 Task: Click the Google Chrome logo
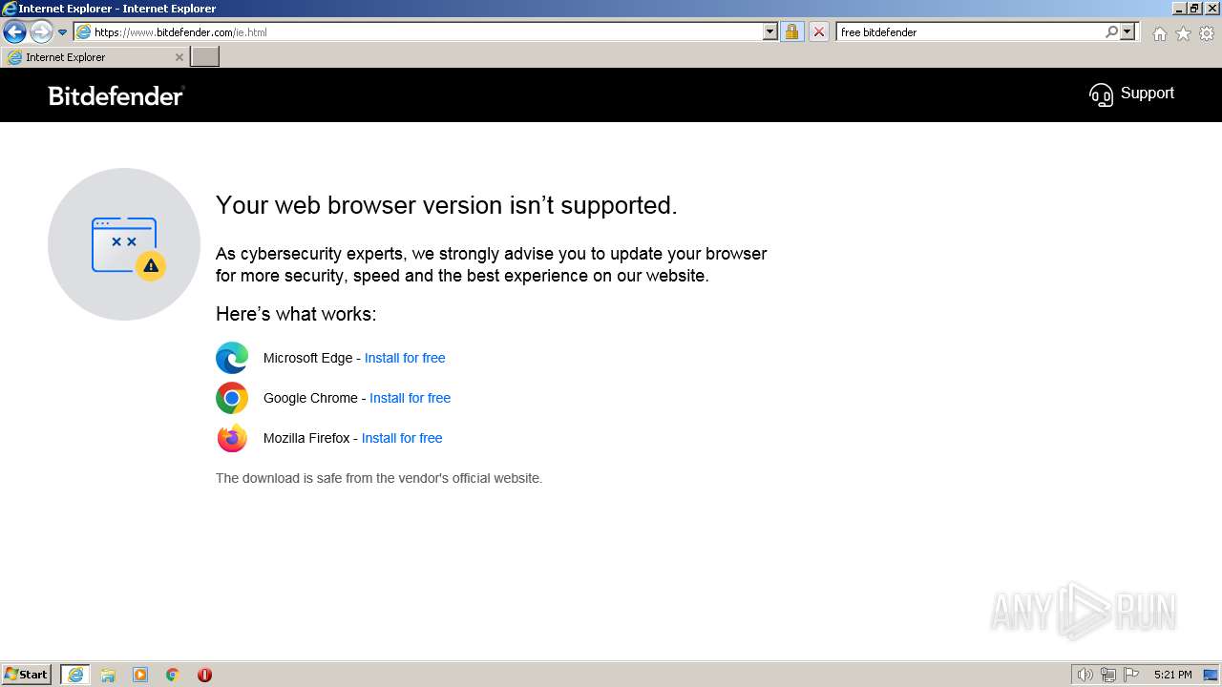pyautogui.click(x=232, y=398)
